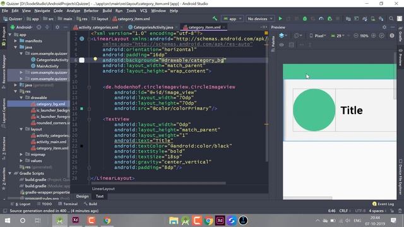Viewport: 404px width, 227px height.
Task: Hide the Project pane with minus icon
Action: point(66,27)
